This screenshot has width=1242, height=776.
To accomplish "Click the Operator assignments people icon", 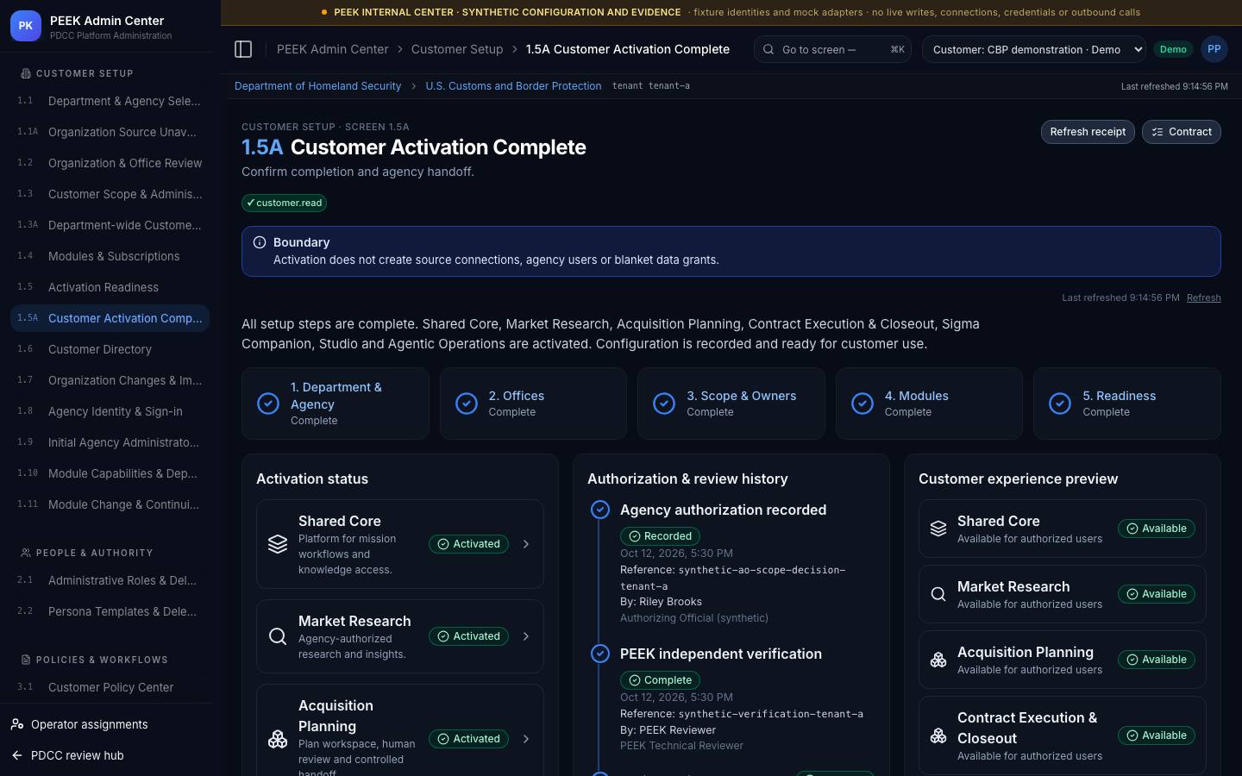I will tap(17, 724).
